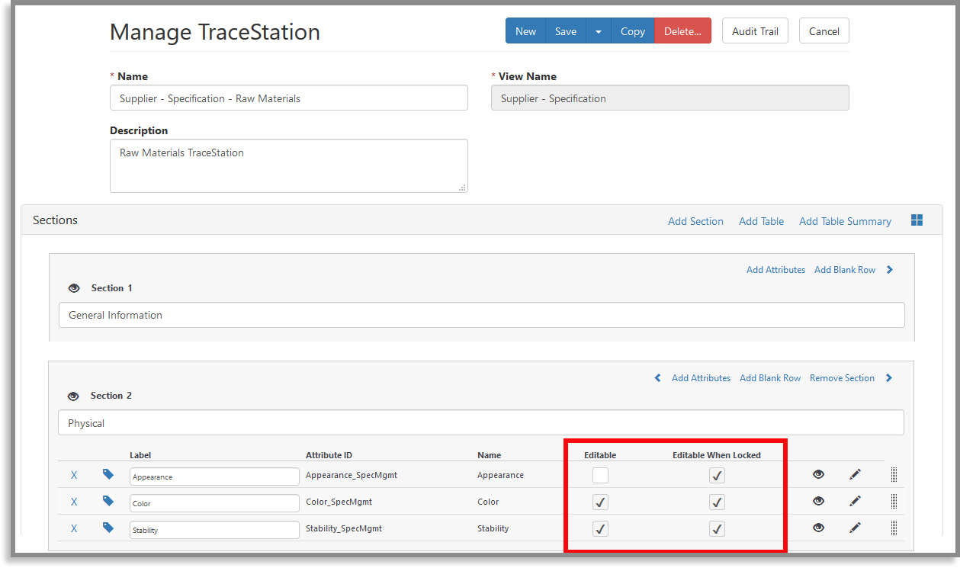Click the tag icon in Color row

pyautogui.click(x=108, y=501)
